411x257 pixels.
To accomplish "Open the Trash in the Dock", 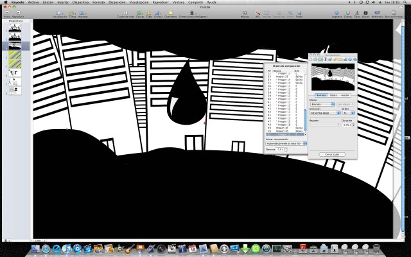I will 376,249.
